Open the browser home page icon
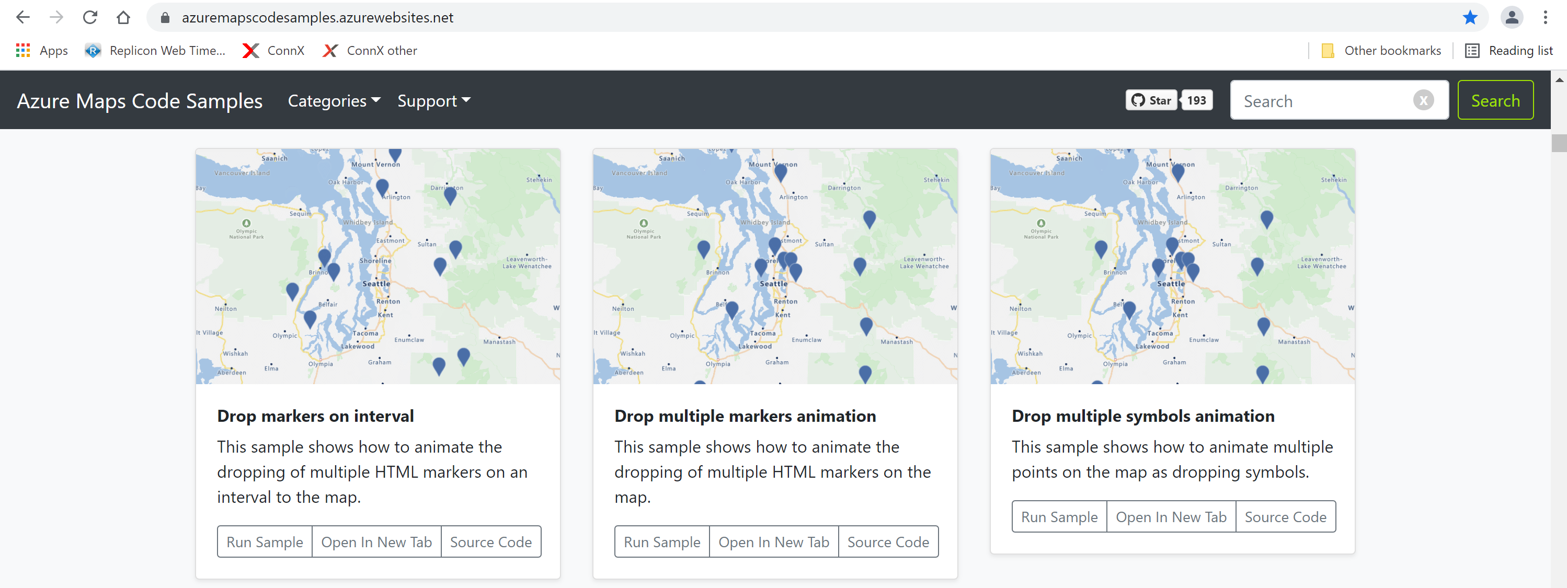 point(123,17)
